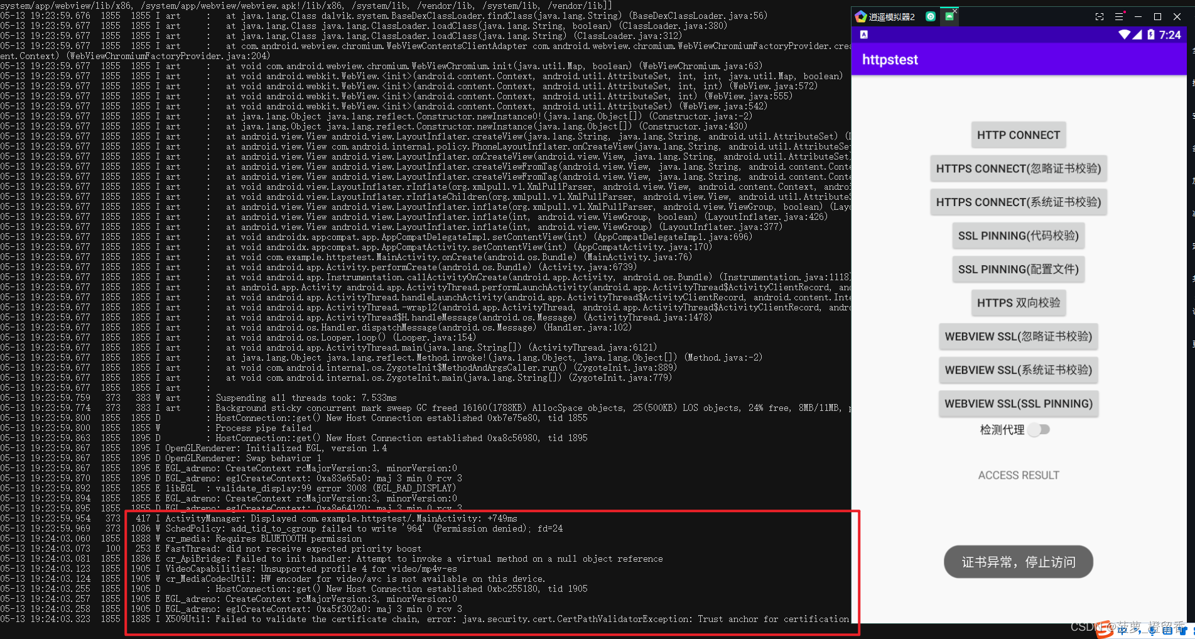Tap the battery charging icon
Screen dimensions: 1195x639
click(x=1150, y=35)
